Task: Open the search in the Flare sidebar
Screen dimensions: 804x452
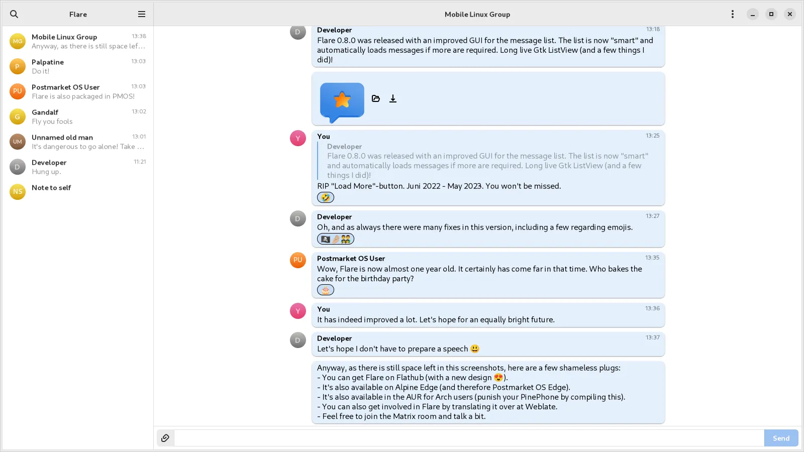Action: pyautogui.click(x=14, y=14)
